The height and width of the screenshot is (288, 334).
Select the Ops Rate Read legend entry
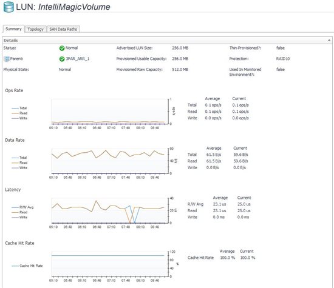pyautogui.click(x=19, y=113)
